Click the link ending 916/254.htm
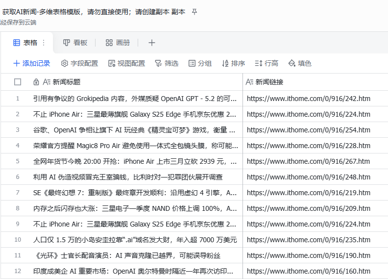 tap(309, 130)
